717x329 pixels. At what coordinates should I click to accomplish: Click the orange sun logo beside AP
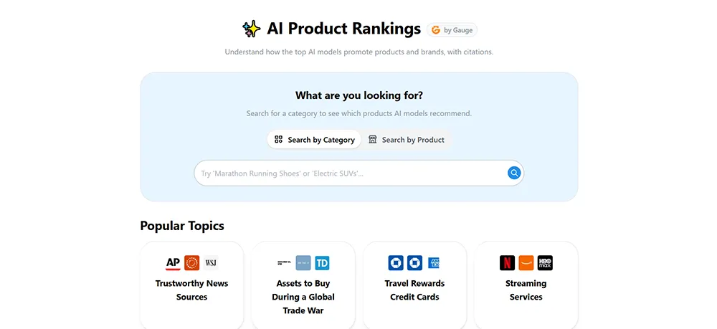coord(191,263)
